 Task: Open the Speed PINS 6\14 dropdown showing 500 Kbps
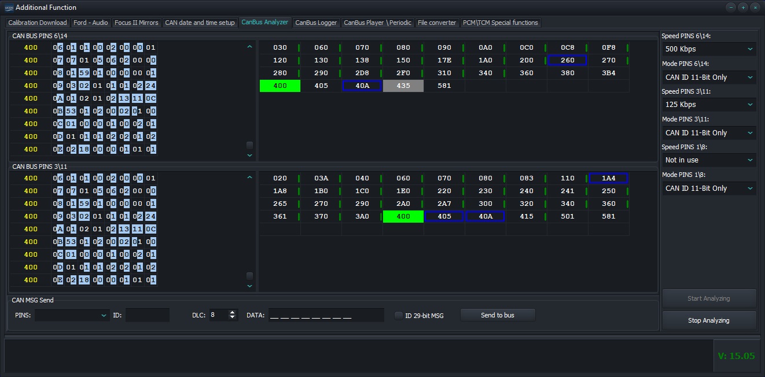point(709,49)
